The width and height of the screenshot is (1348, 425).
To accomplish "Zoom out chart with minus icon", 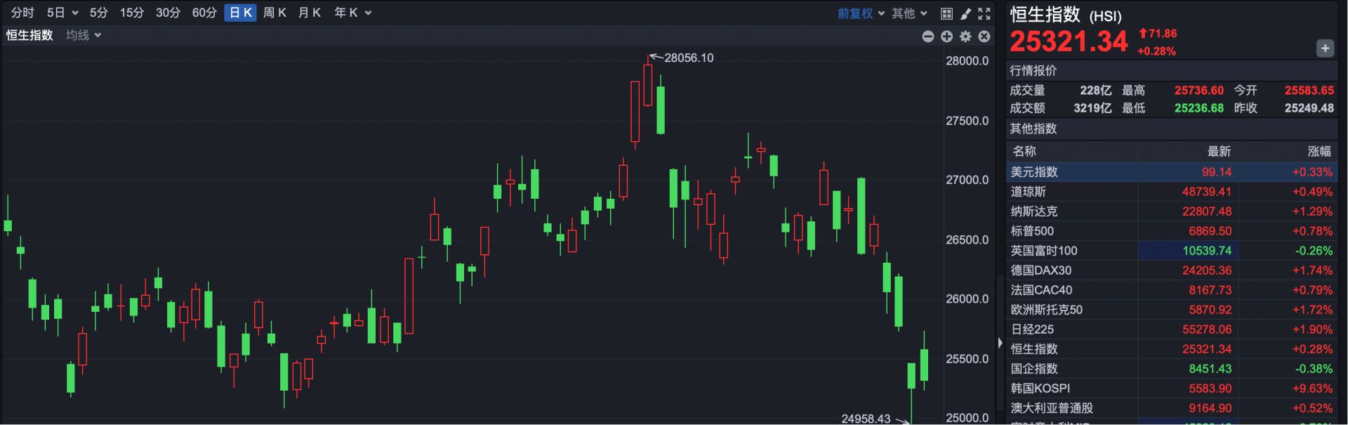I will 927,37.
